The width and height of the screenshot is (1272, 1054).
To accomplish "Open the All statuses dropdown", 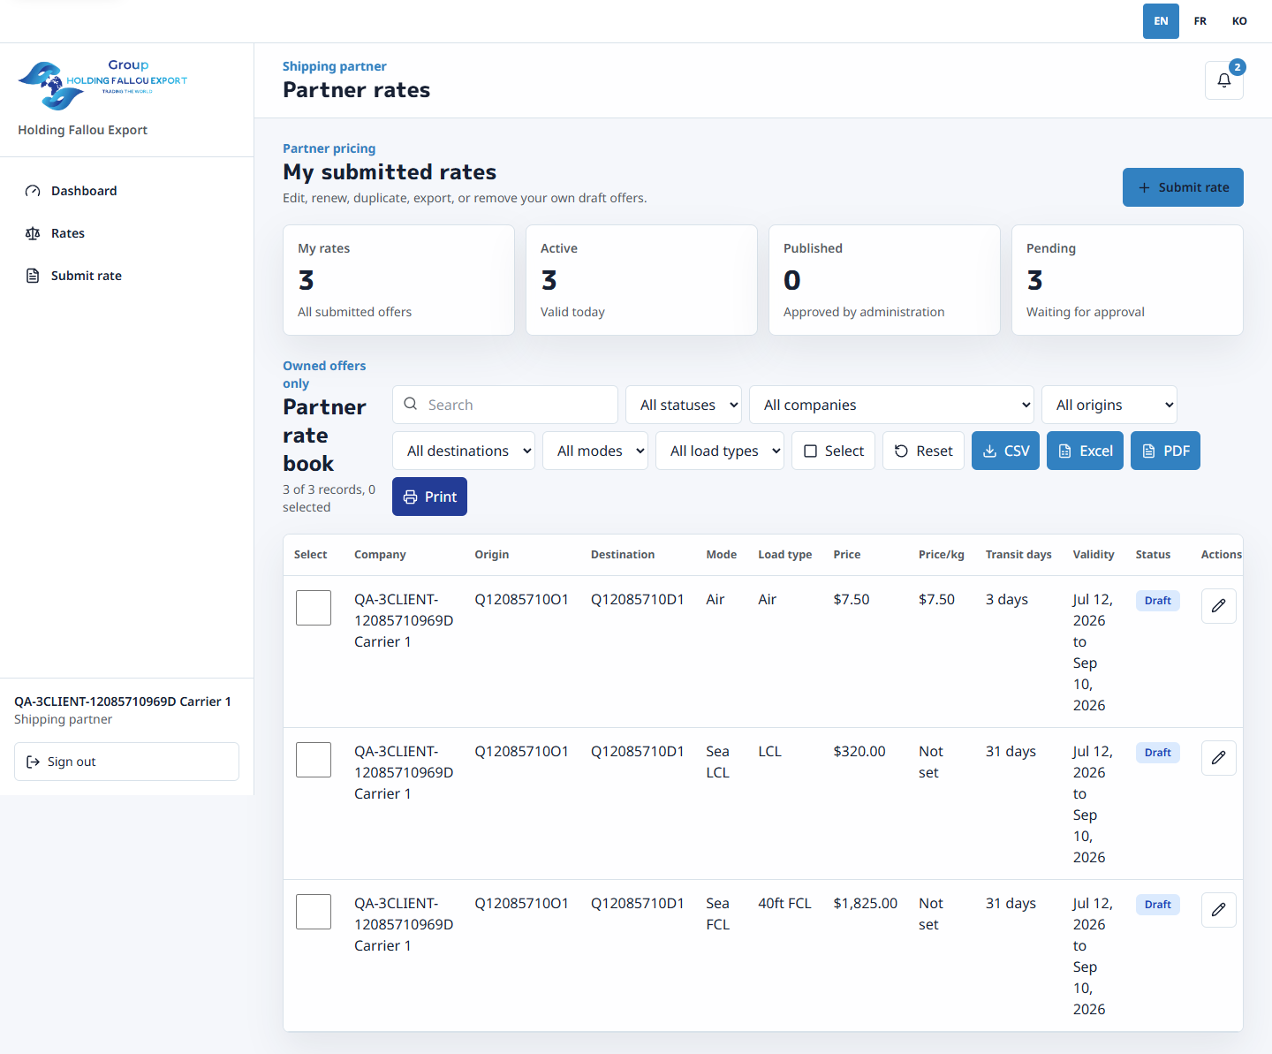I will click(x=684, y=405).
